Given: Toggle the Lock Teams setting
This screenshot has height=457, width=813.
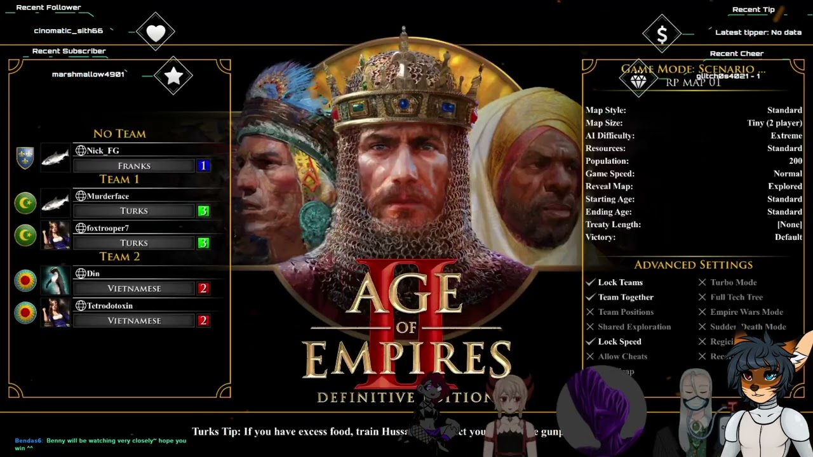Looking at the screenshot, I should click(x=614, y=282).
